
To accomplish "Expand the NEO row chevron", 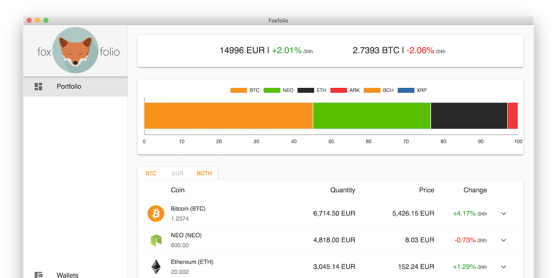I will [x=503, y=240].
